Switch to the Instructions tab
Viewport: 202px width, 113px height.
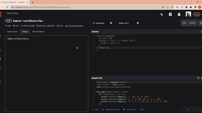(12, 31)
